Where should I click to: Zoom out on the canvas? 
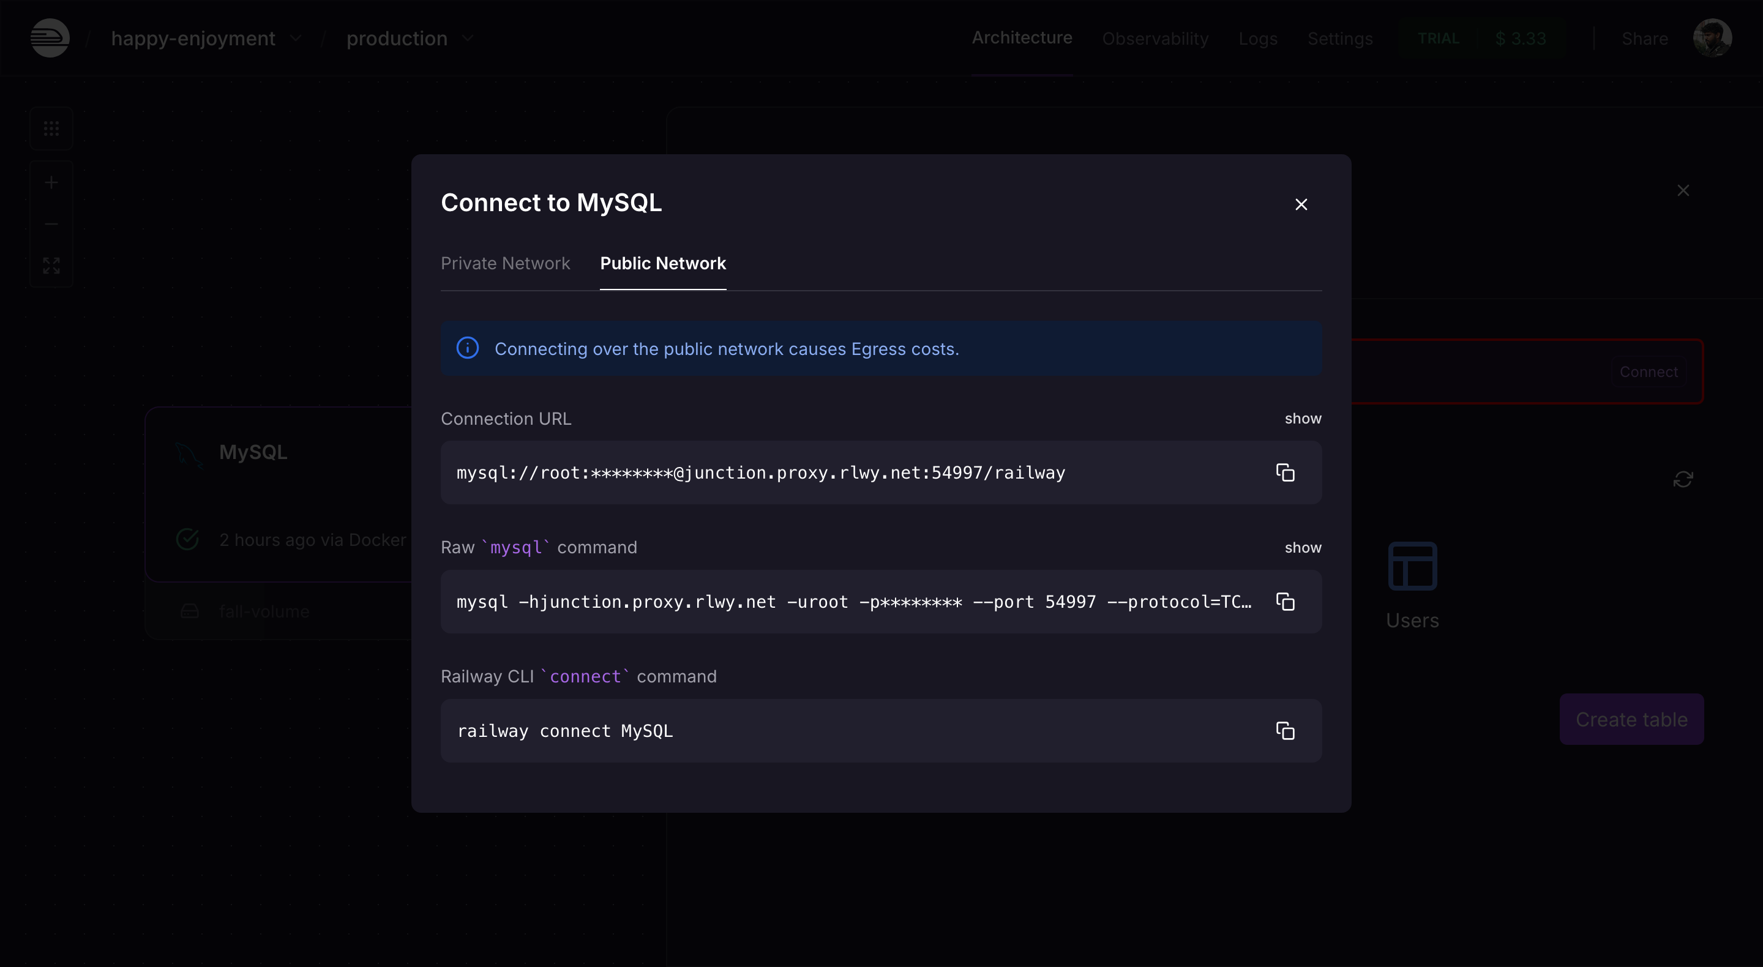[51, 224]
